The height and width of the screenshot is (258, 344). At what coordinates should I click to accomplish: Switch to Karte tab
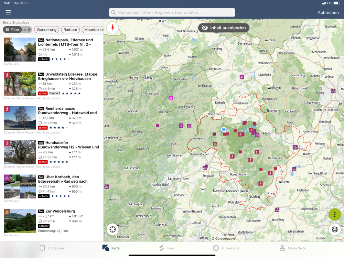click(x=111, y=248)
